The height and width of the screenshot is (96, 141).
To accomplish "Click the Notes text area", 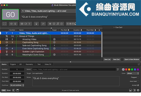I will [76, 81].
